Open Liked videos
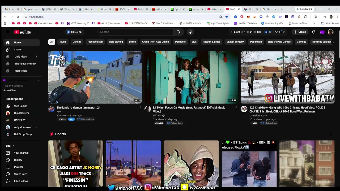Viewport: 340px width, 191px height. tap(22, 181)
